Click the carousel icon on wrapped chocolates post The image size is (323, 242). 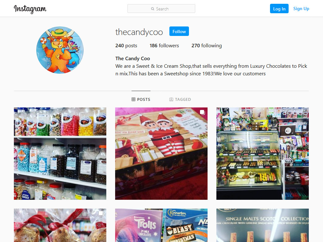click(101, 213)
